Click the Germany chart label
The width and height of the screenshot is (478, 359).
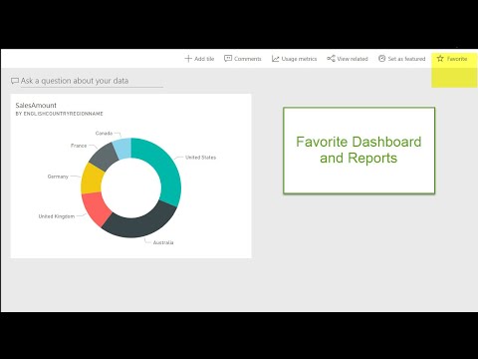tap(58, 177)
